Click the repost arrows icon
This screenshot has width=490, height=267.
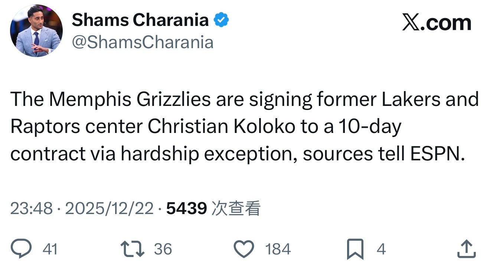pos(133,249)
